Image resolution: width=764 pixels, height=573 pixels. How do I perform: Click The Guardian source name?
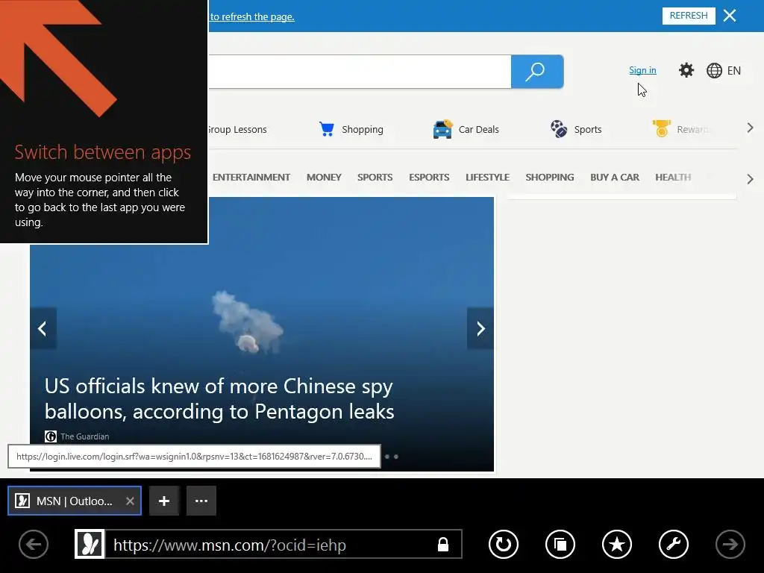click(x=85, y=436)
